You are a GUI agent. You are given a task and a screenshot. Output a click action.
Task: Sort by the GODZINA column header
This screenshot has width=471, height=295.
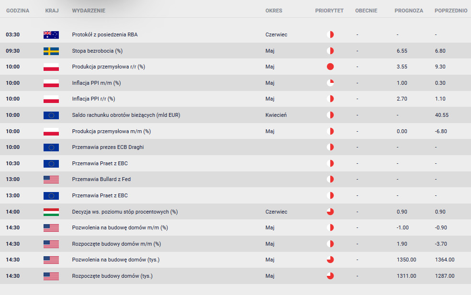coord(18,11)
